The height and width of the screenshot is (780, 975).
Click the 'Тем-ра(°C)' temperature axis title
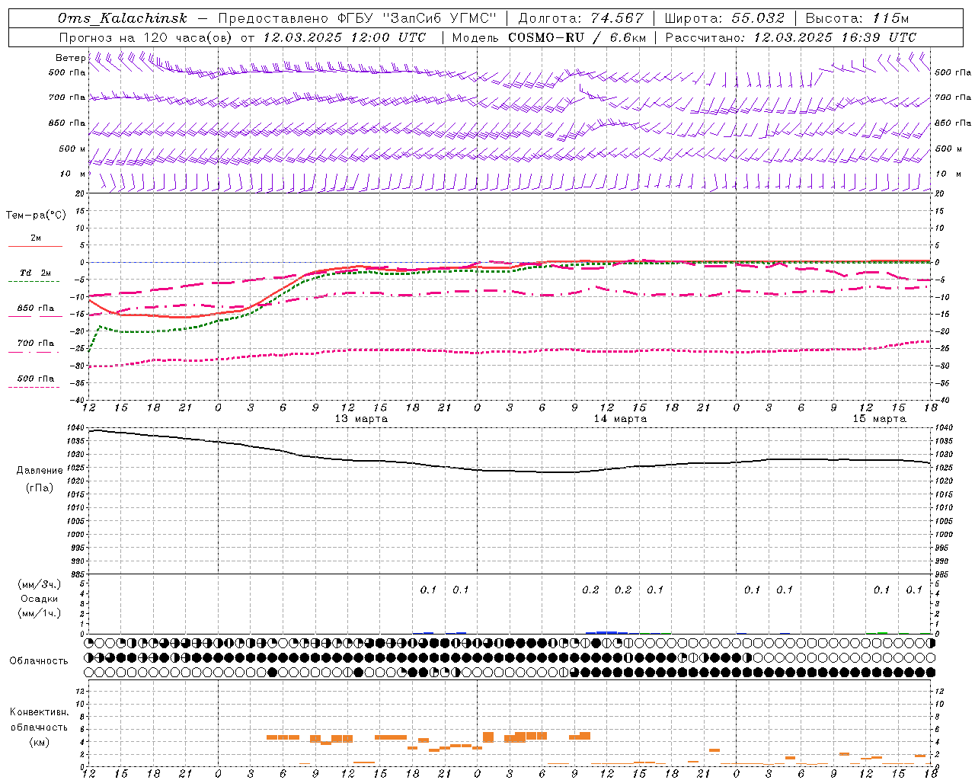(x=36, y=216)
